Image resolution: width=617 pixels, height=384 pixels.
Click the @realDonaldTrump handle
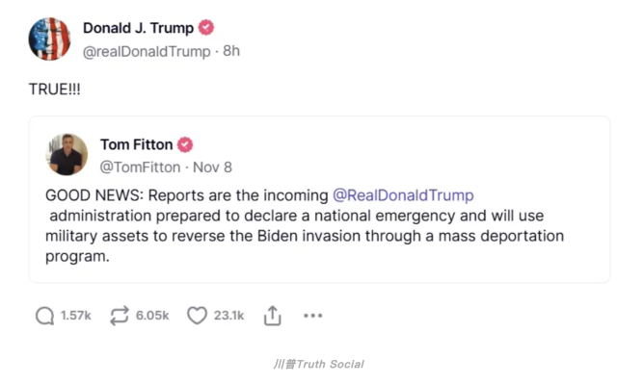point(147,51)
